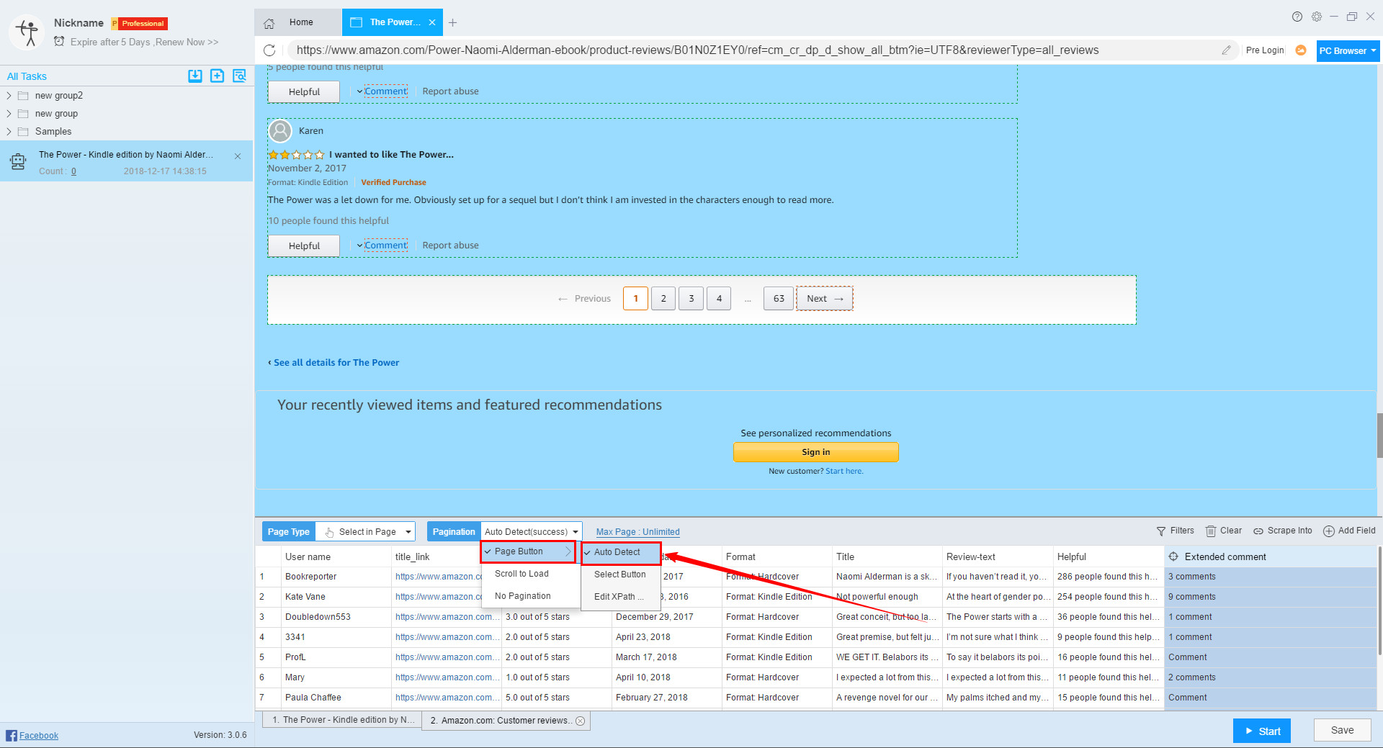Click the user avatar logo
This screenshot has width=1383, height=748.
27,32
